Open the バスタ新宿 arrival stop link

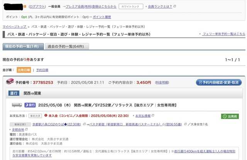(135, 124)
